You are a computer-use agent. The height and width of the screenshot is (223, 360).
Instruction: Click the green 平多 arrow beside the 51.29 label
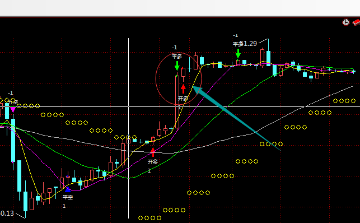tap(238, 54)
